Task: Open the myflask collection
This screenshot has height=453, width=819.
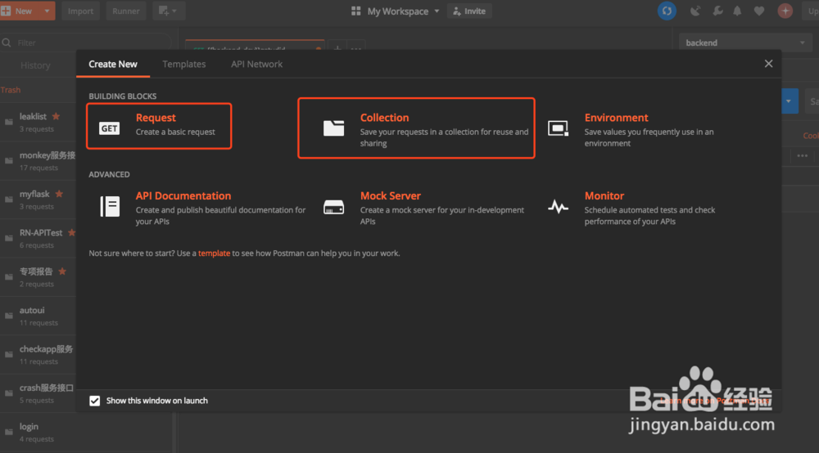Action: [x=34, y=194]
